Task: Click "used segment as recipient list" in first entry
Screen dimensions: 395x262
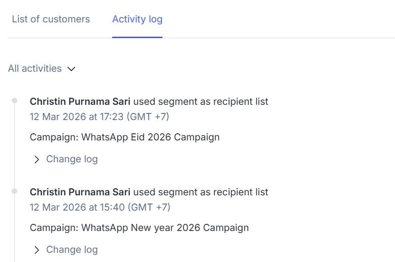Action: 201,101
